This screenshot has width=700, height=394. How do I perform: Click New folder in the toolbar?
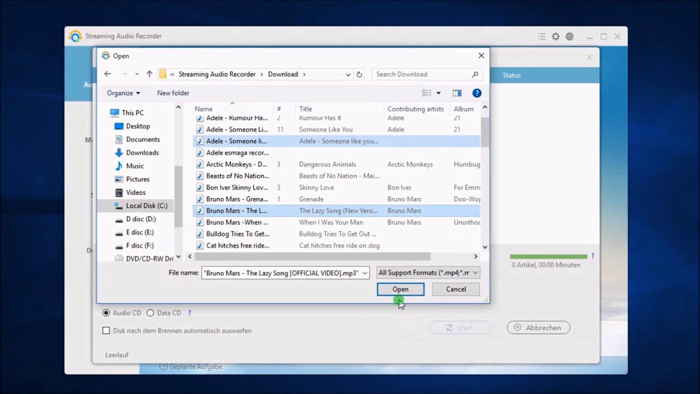pyautogui.click(x=173, y=93)
